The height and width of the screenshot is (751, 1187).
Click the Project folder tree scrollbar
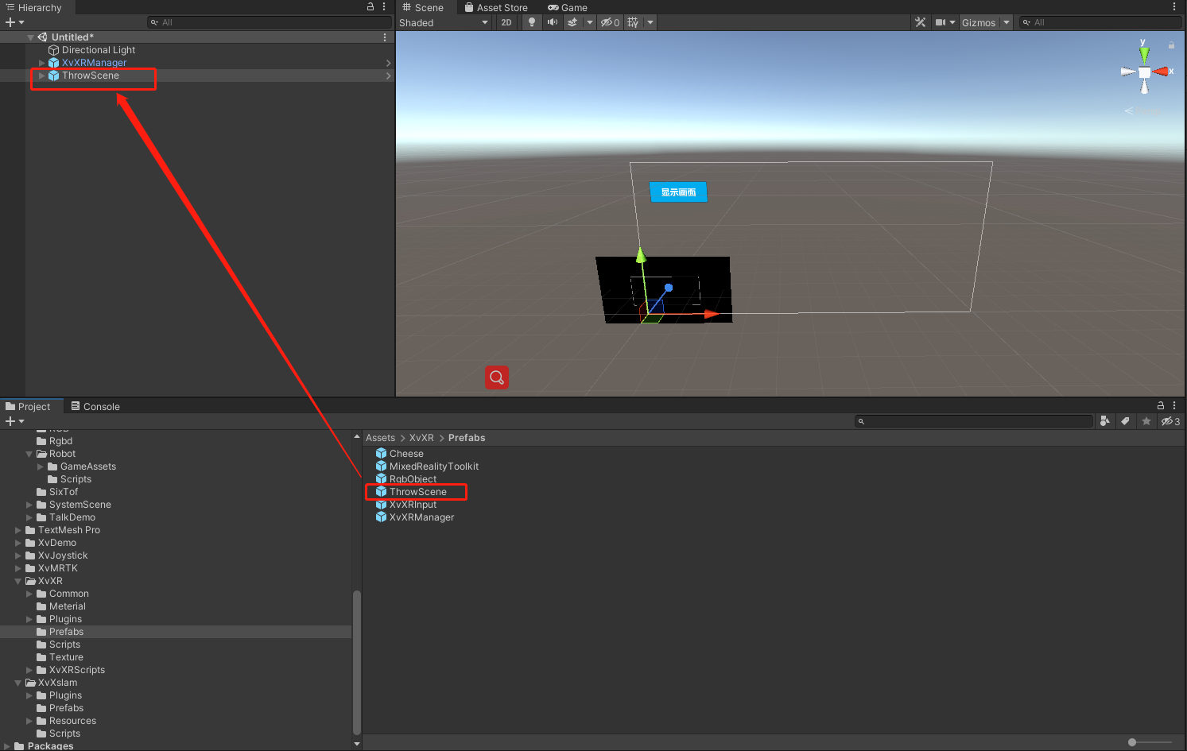click(357, 662)
